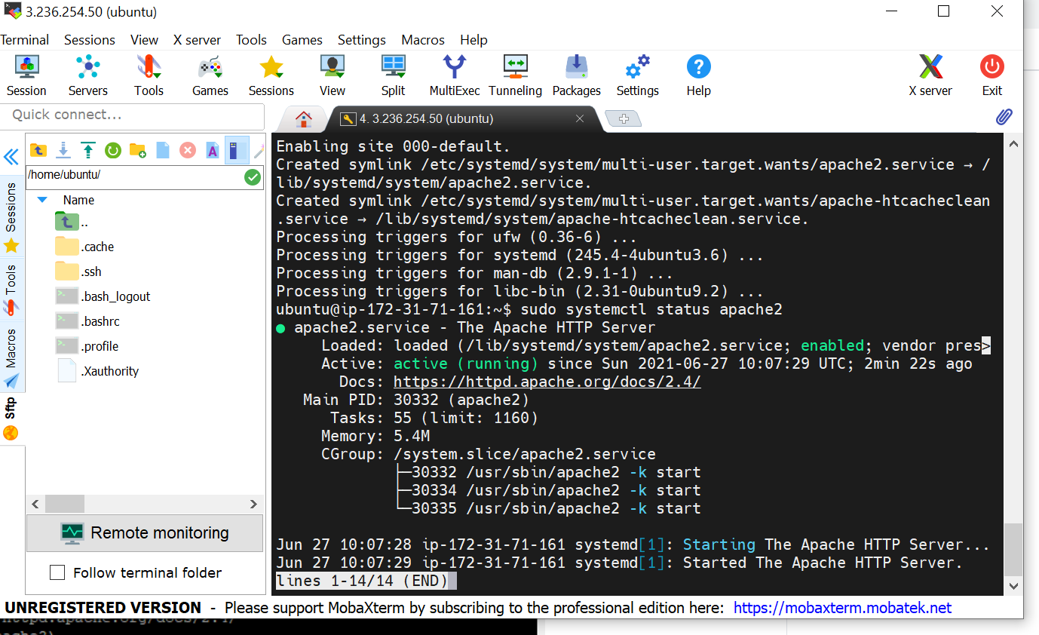Open the MobaXterm Packages manager
This screenshot has width=1039, height=635.
(576, 75)
